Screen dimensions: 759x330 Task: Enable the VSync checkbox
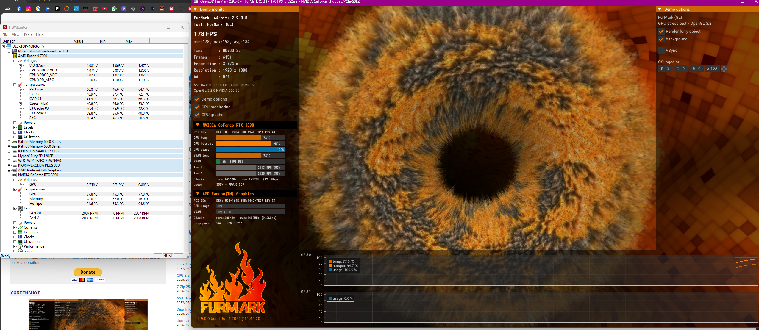click(661, 50)
